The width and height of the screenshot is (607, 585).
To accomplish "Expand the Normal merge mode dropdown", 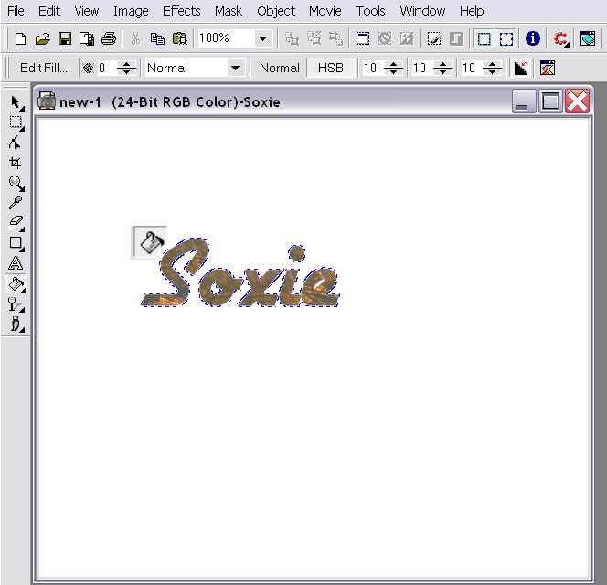I will click(235, 68).
